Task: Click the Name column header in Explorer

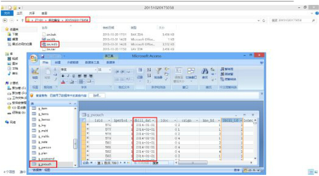Action: 45,27
